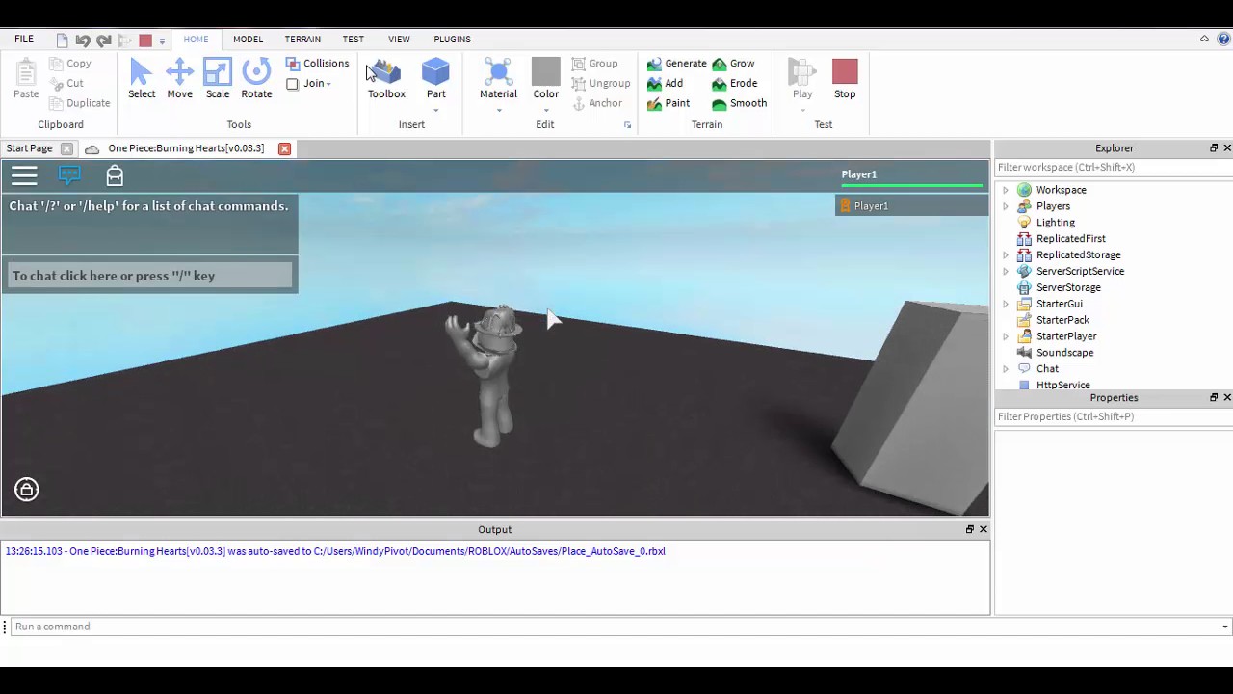Switch to the TERRAIN ribbon tab
This screenshot has width=1233, height=694.
click(302, 40)
